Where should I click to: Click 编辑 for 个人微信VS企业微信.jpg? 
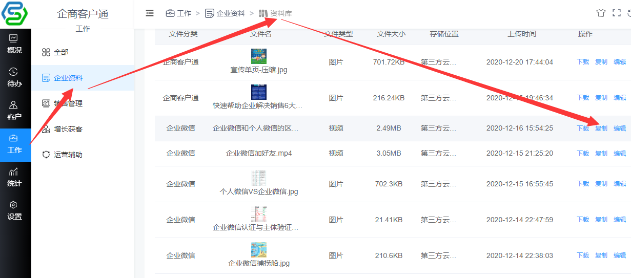point(620,184)
